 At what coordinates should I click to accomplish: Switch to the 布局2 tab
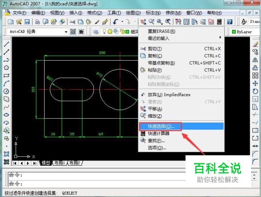click(75, 163)
